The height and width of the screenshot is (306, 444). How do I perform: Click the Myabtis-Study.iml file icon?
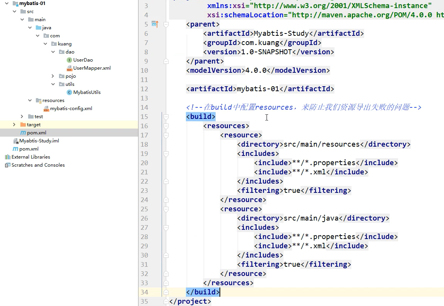(x=15, y=141)
